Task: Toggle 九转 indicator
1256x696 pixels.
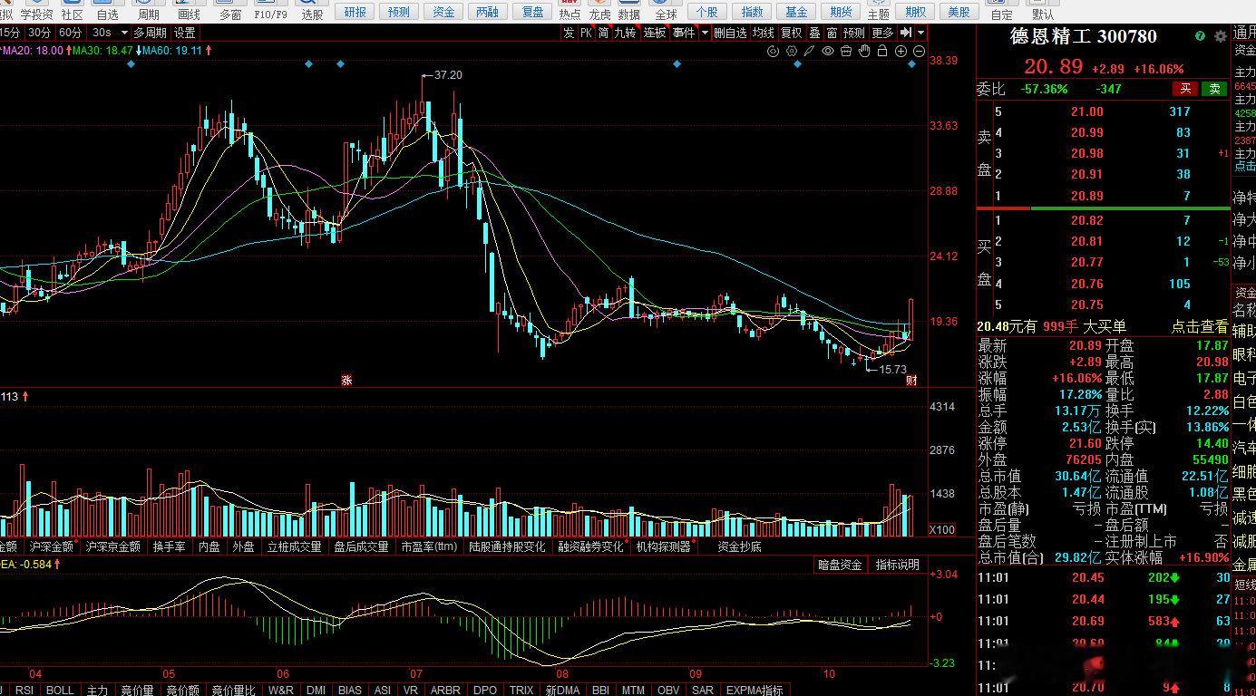Action: [x=625, y=33]
